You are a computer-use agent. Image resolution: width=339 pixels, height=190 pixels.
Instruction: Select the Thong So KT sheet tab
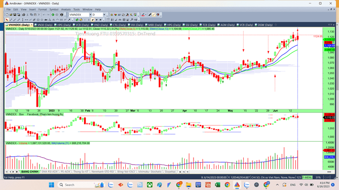[x=81, y=172]
